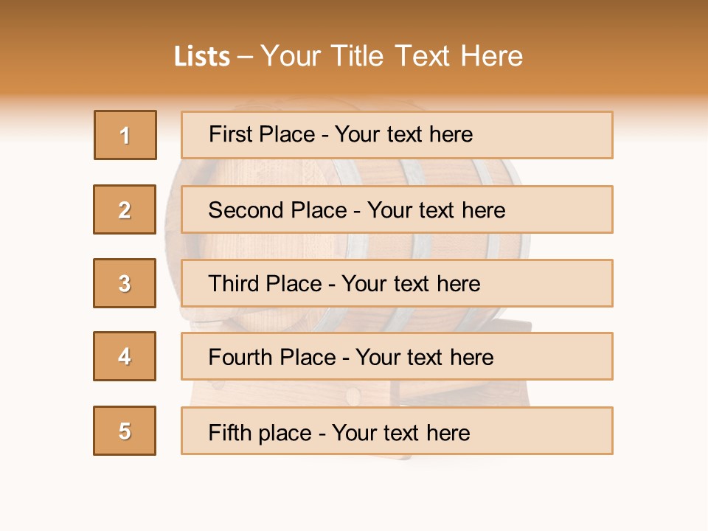Click the word "Fifth" in the last row

coord(229,432)
